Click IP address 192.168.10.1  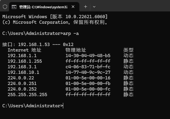tap(23, 72)
